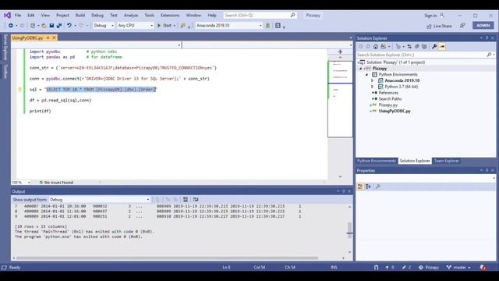
Task: Open Server Explorer side tab
Action: click(x=5, y=48)
